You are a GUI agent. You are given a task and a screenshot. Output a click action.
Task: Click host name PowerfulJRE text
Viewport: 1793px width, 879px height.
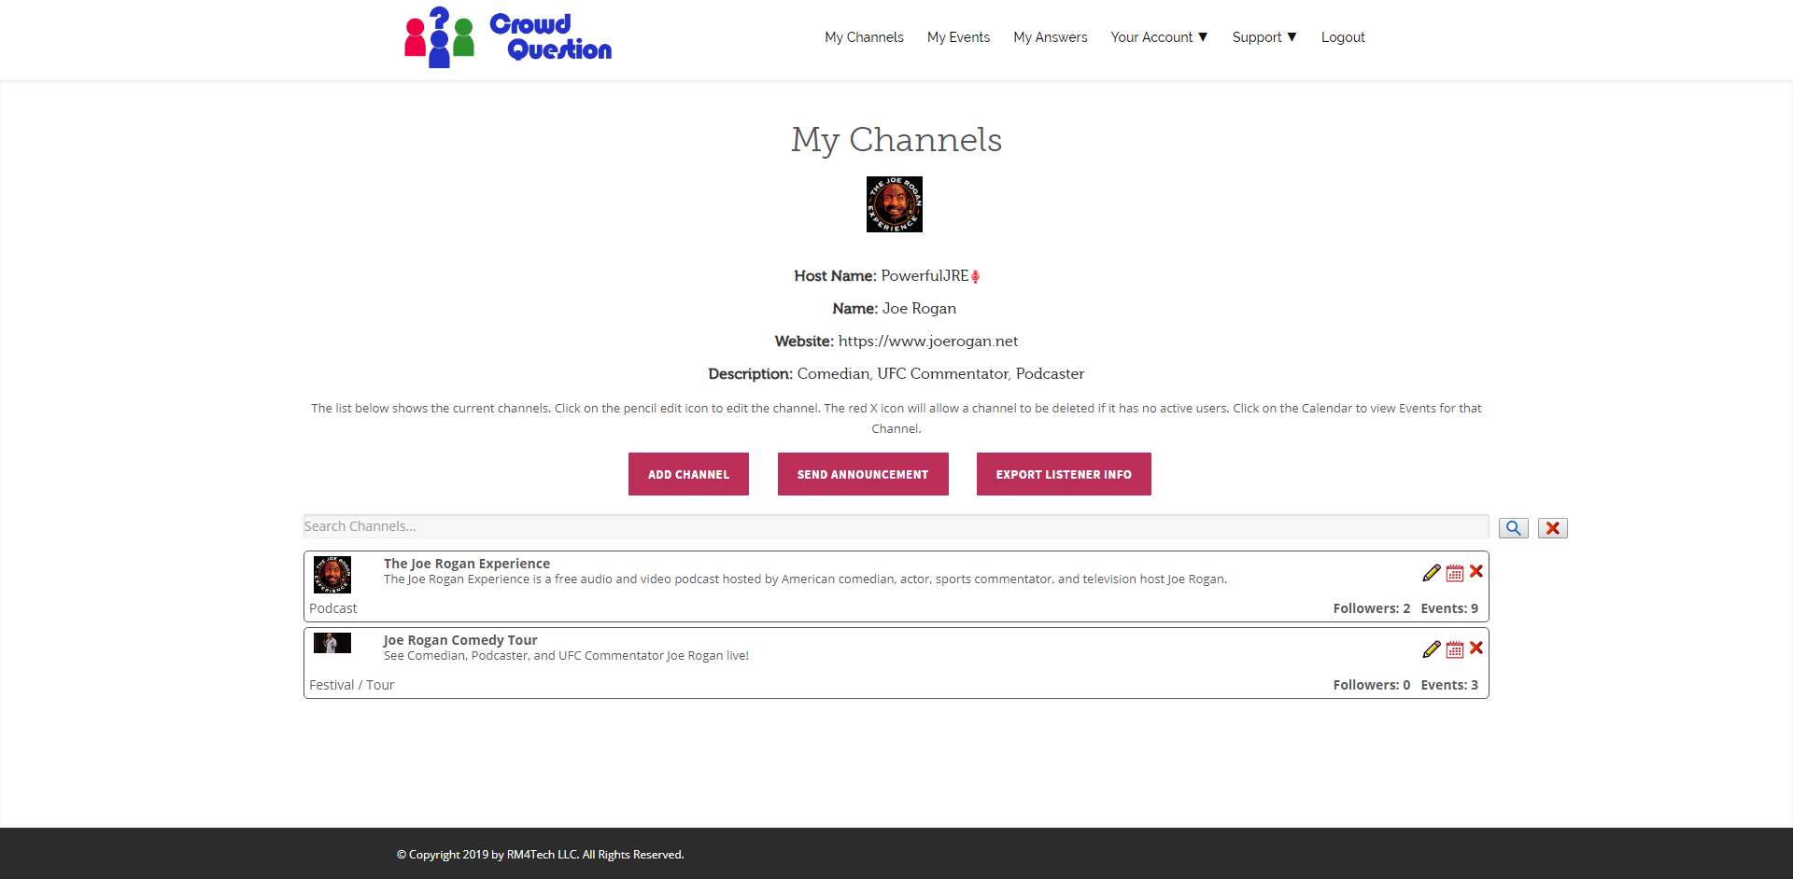coord(925,276)
